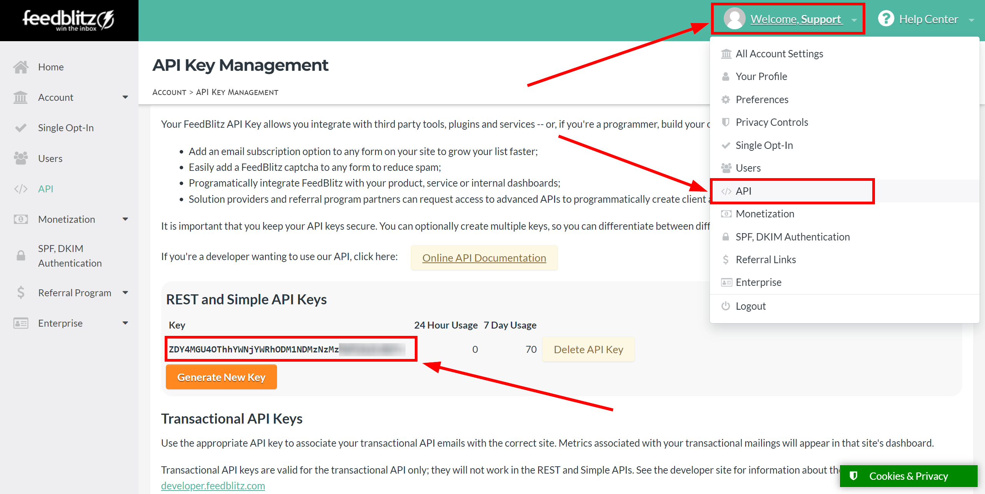Click the Account breadcrumb link
The height and width of the screenshot is (494, 985).
point(169,92)
